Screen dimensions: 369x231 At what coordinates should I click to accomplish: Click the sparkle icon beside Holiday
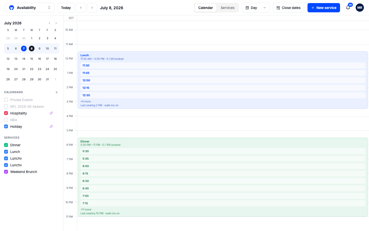(x=51, y=127)
